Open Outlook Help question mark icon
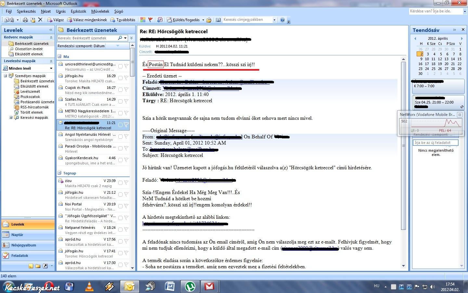468x293 pixels. pyautogui.click(x=282, y=20)
